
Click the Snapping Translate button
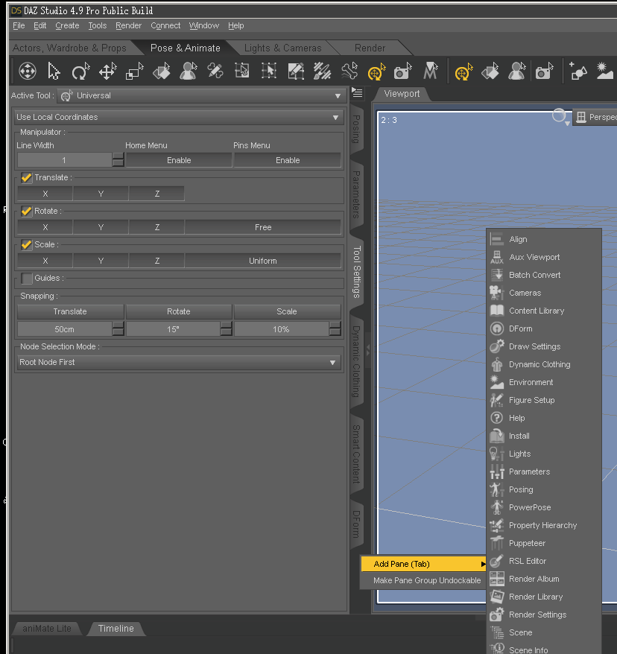coord(70,311)
